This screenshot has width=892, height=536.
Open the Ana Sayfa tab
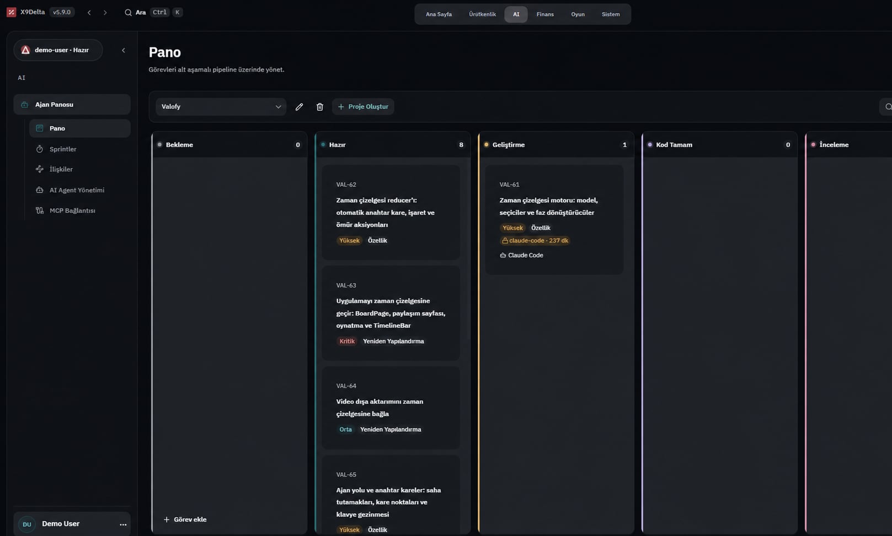[x=439, y=14]
